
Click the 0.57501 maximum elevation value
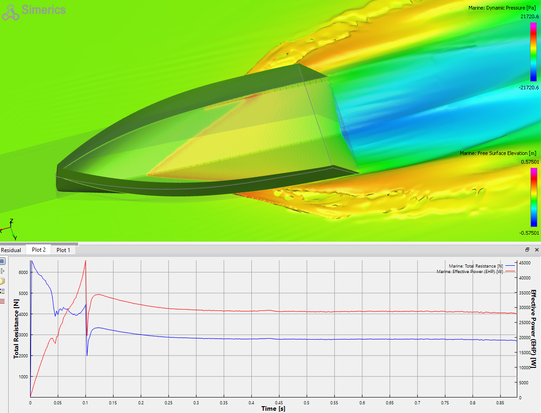pyautogui.click(x=530, y=162)
